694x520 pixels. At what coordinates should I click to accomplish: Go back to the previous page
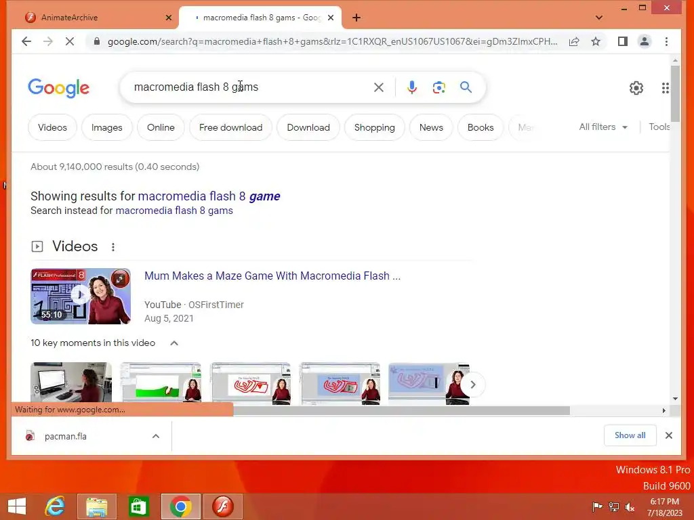coord(26,41)
